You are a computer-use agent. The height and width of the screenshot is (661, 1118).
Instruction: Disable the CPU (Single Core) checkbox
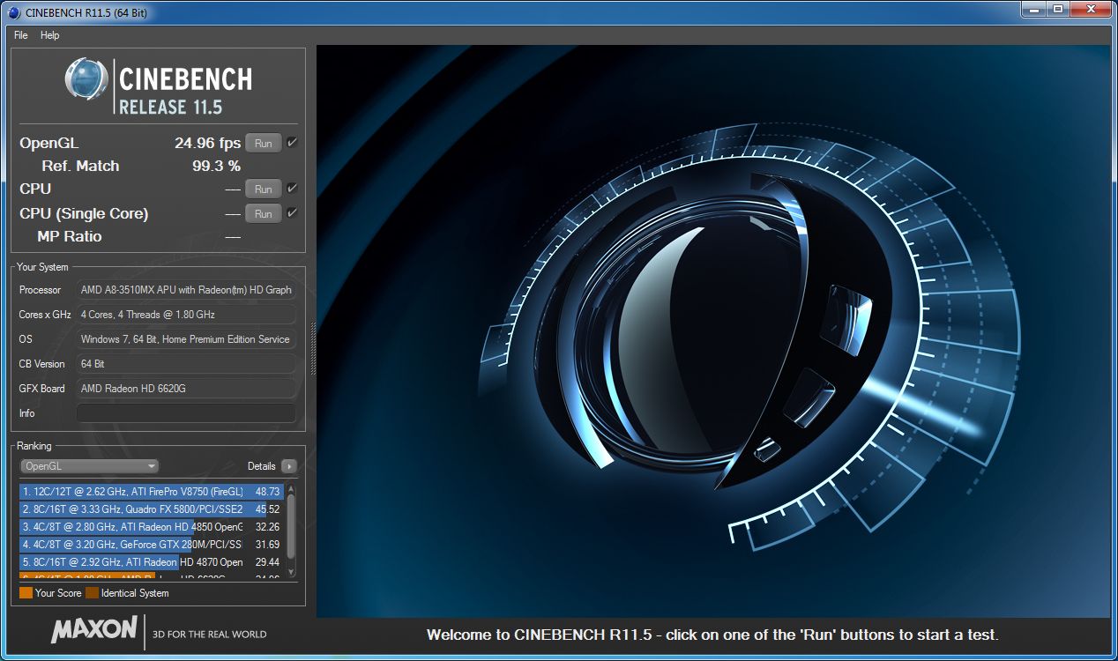coord(292,213)
